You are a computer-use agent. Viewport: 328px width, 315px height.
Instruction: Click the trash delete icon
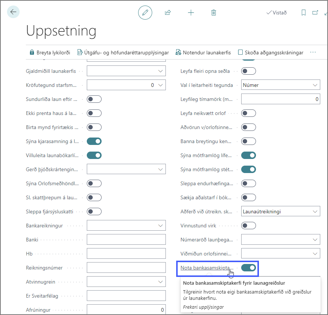pyautogui.click(x=213, y=13)
